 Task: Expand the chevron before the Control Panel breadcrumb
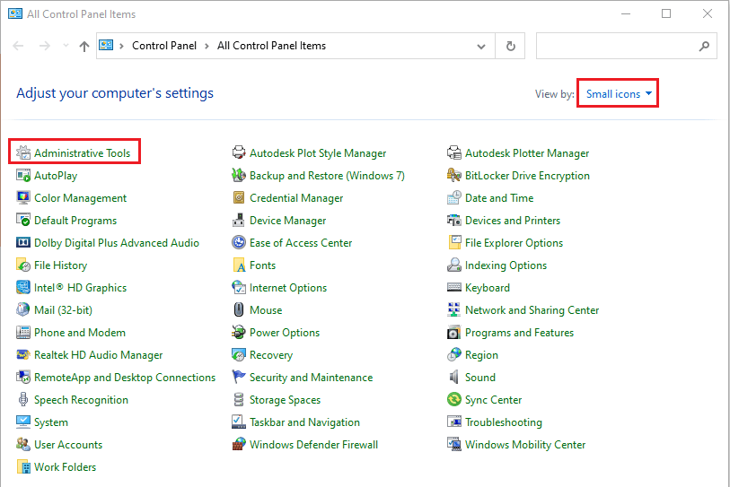(x=121, y=46)
